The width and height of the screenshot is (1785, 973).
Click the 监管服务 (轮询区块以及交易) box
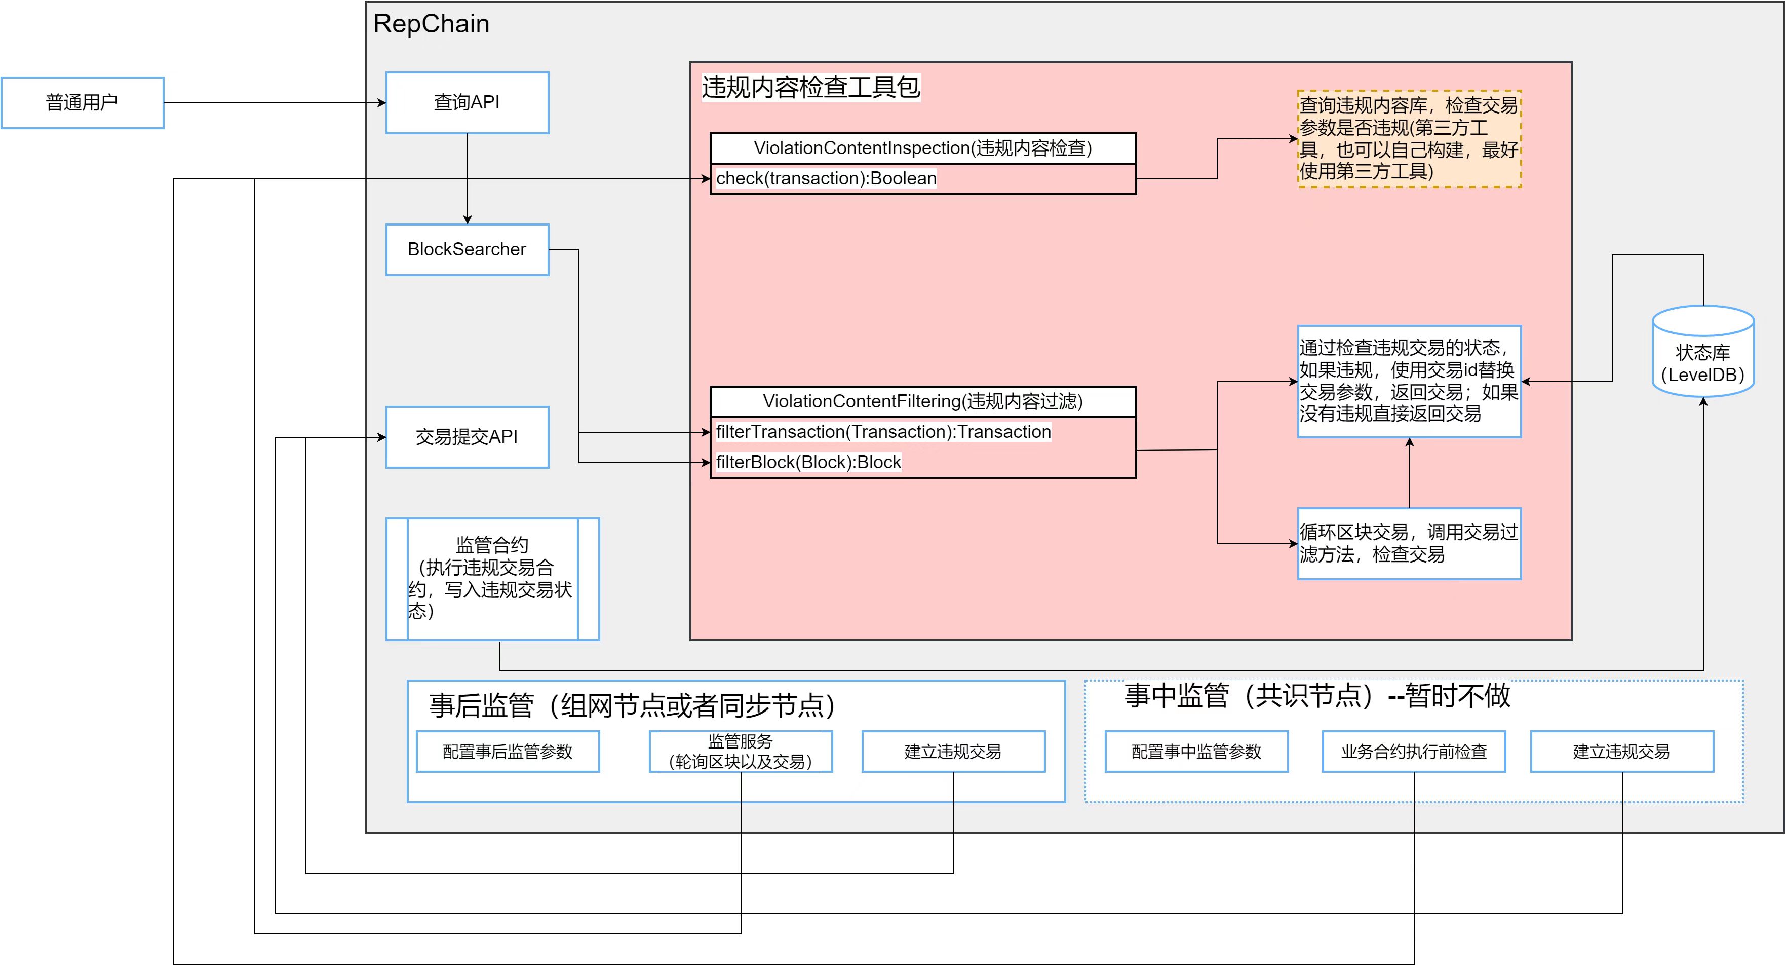[x=741, y=751]
